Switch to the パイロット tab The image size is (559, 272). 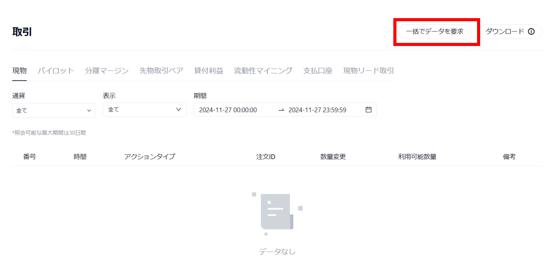(x=56, y=71)
